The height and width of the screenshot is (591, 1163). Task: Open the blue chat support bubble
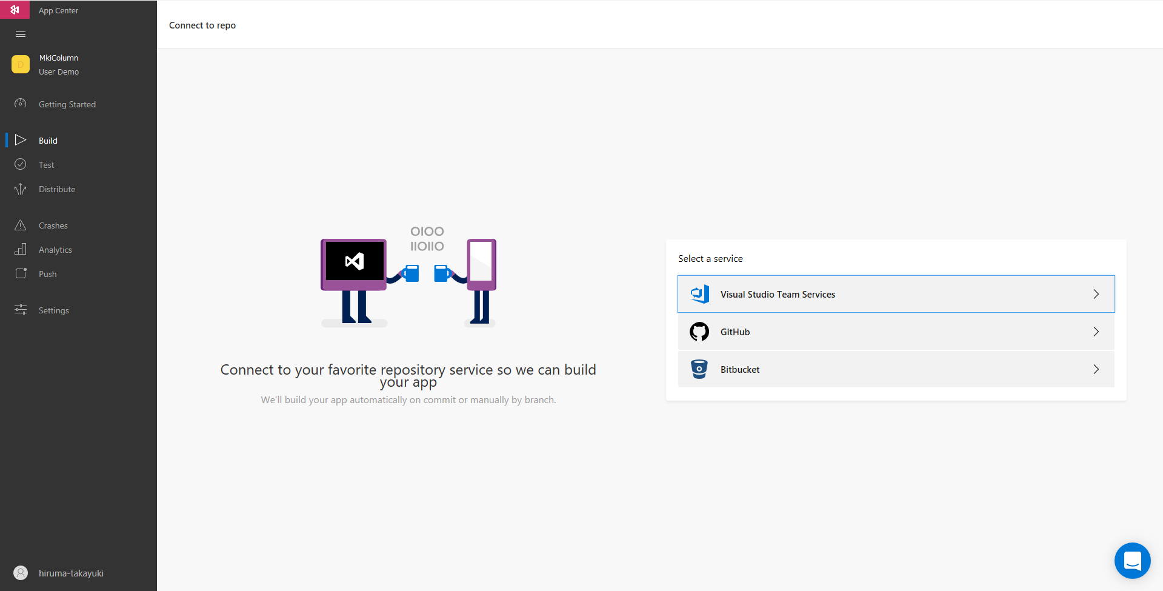(1132, 561)
